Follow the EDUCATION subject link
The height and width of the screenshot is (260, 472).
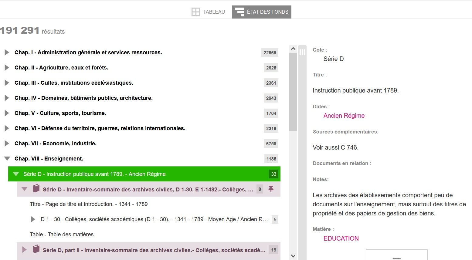click(x=341, y=238)
